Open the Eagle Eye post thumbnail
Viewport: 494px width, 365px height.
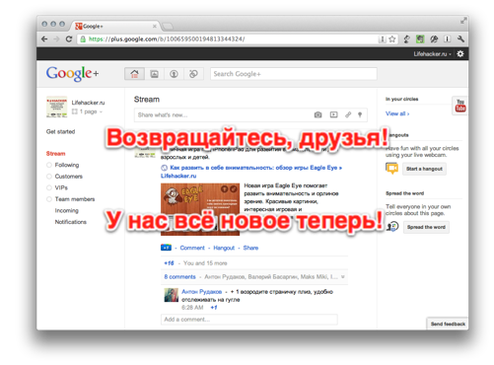[200, 209]
